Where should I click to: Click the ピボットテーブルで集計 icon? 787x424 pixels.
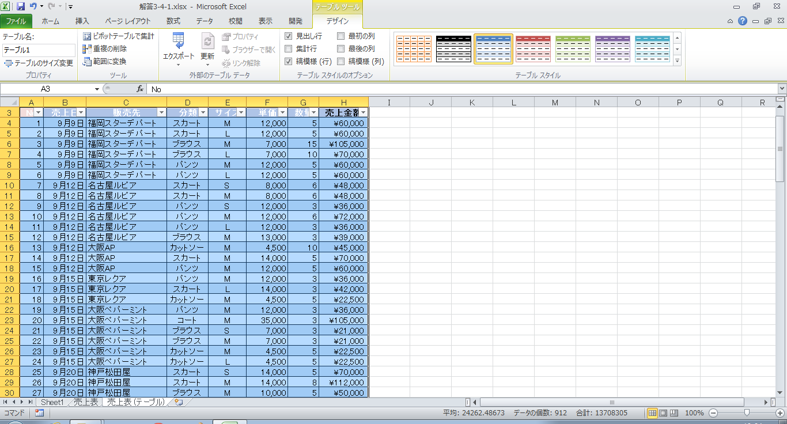88,36
